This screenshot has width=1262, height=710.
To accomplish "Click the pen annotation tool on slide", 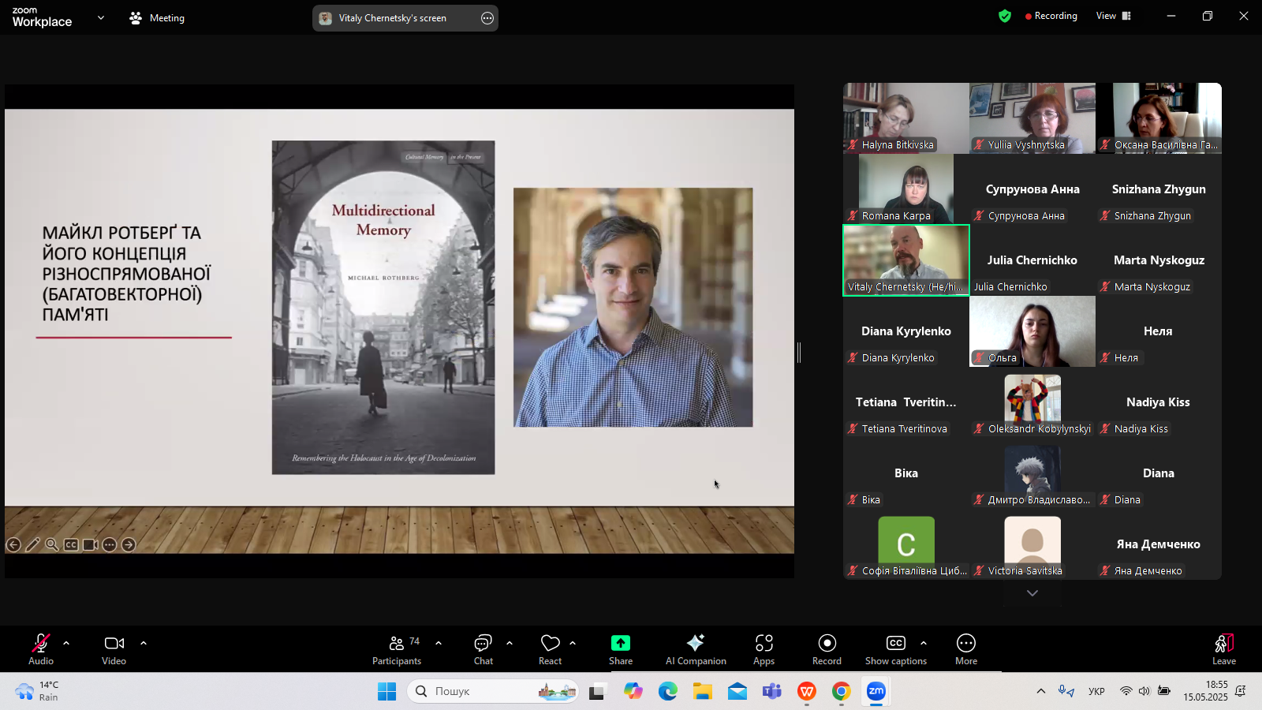I will tap(33, 544).
